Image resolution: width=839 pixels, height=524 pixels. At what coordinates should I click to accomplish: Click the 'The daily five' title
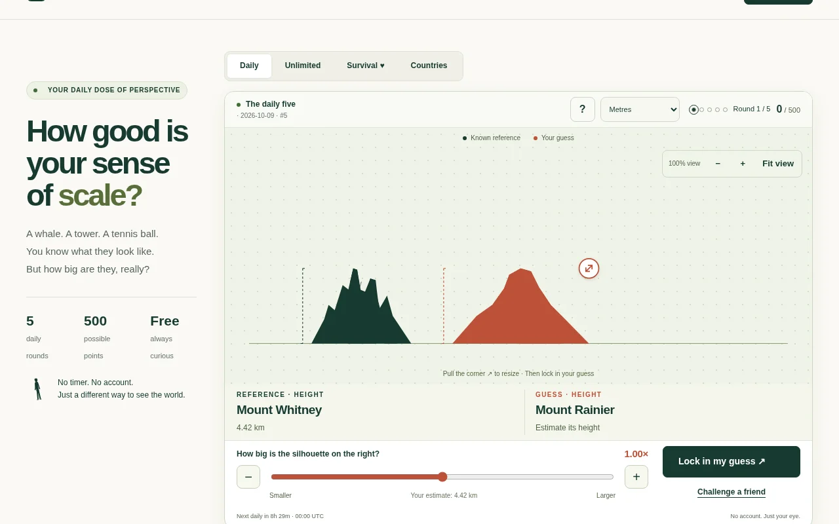(271, 104)
